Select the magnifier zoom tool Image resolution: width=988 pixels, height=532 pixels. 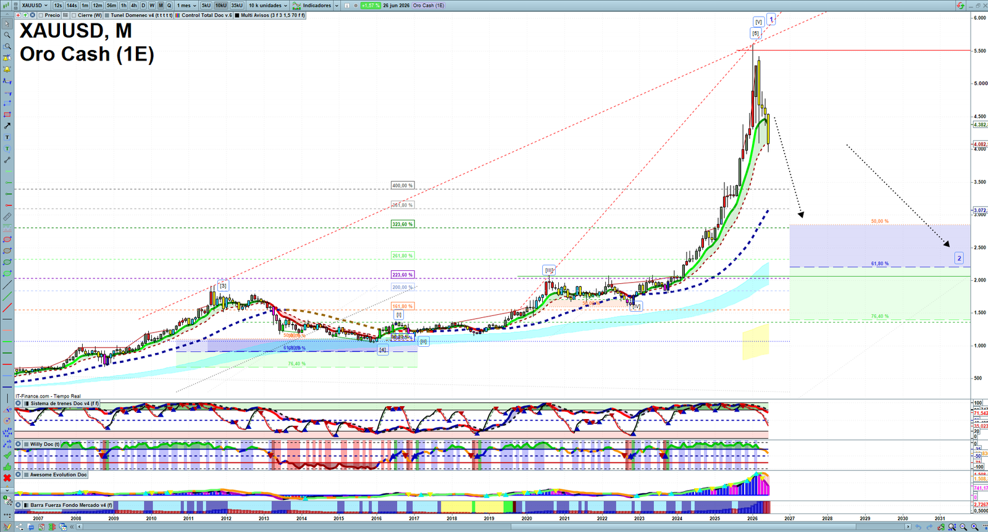pyautogui.click(x=7, y=35)
